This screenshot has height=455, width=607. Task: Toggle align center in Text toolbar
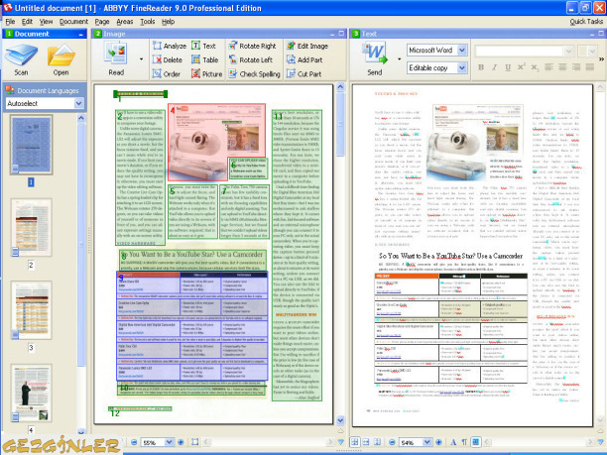coord(562,67)
